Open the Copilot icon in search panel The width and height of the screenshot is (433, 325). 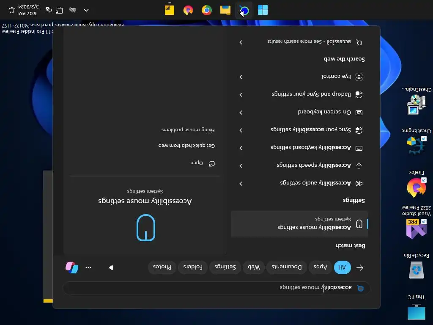point(72,267)
